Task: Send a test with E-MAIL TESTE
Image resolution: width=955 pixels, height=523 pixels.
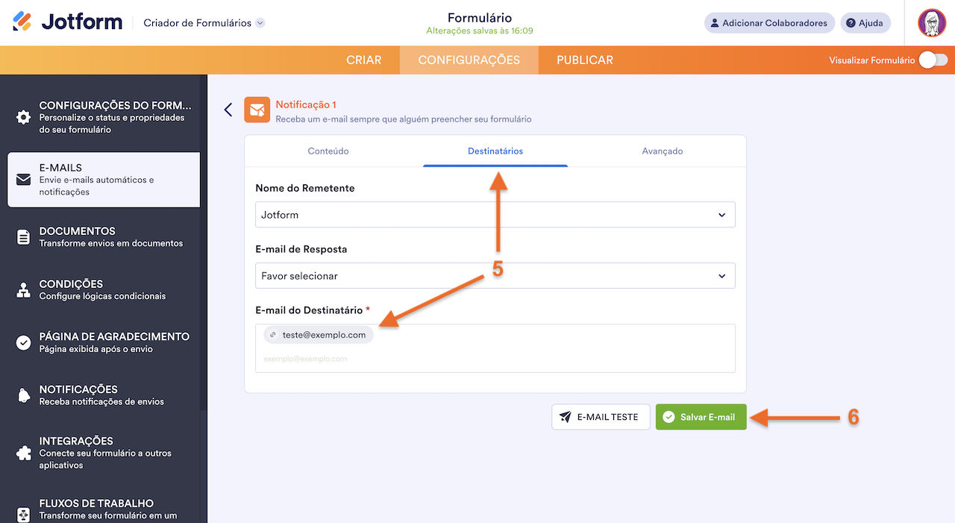Action: pos(601,417)
